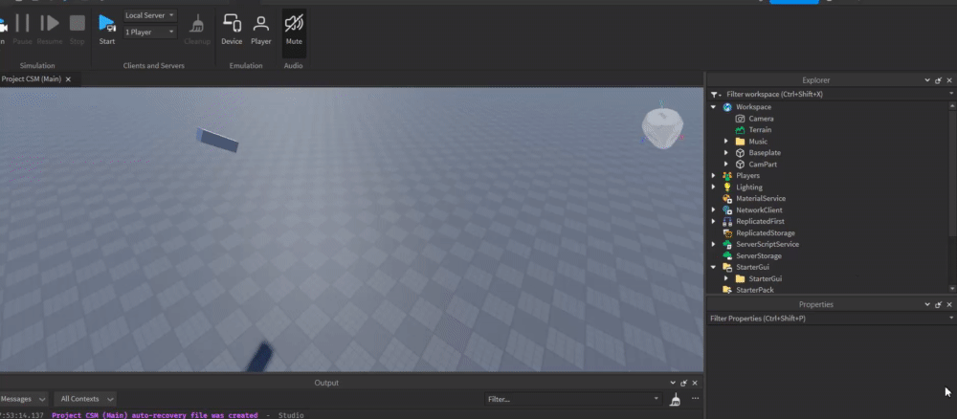Click the ReplicatedFirst icon
The height and width of the screenshot is (419, 957).
coord(727,221)
